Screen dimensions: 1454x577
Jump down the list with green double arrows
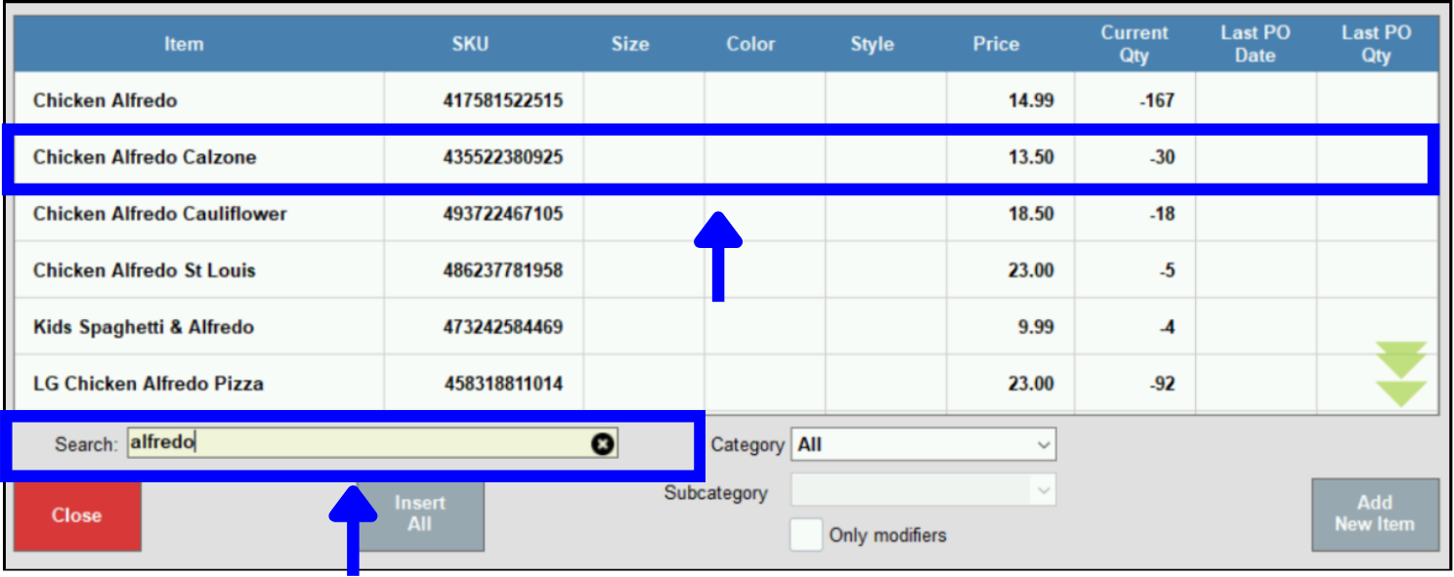point(1401,375)
